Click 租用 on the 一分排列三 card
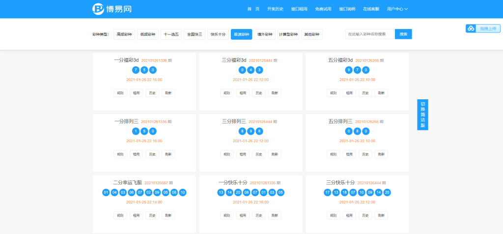The width and height of the screenshot is (503, 234). click(x=136, y=154)
